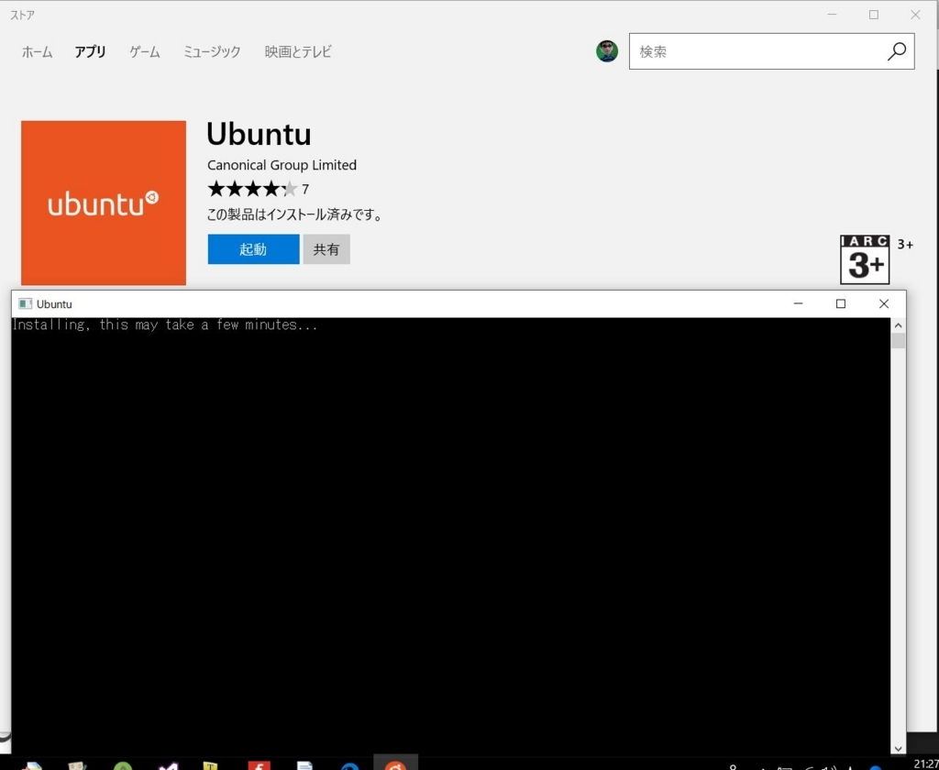Viewport: 939px width, 770px height.
Task: Launch Ubuntu with the 起動 button
Action: (253, 249)
